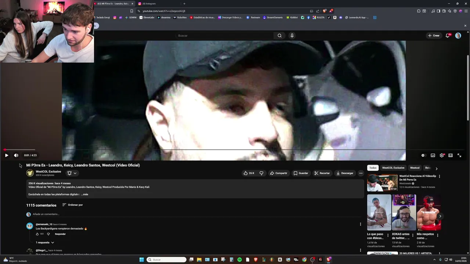Open the ElevenLabs bookmark
The image size is (470, 264).
pos(147,18)
